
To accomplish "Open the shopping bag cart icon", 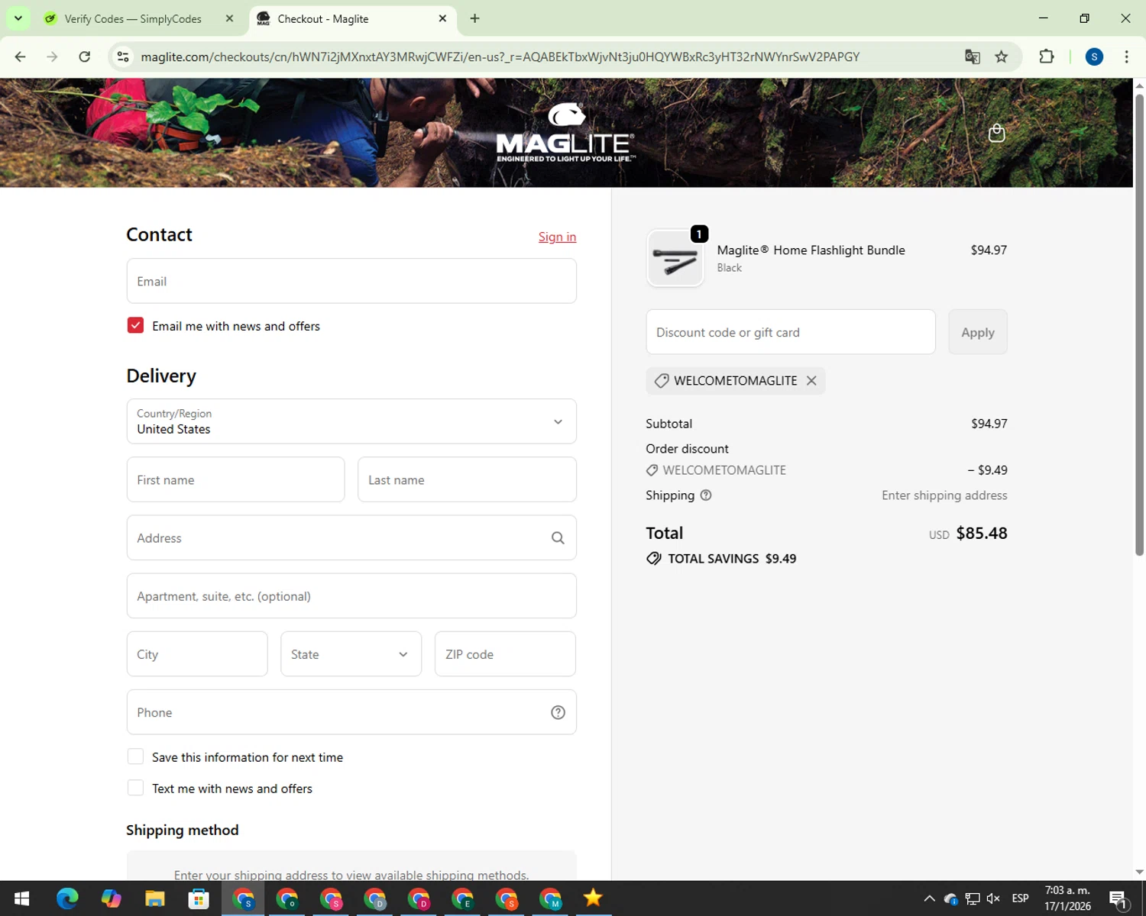I will (996, 133).
